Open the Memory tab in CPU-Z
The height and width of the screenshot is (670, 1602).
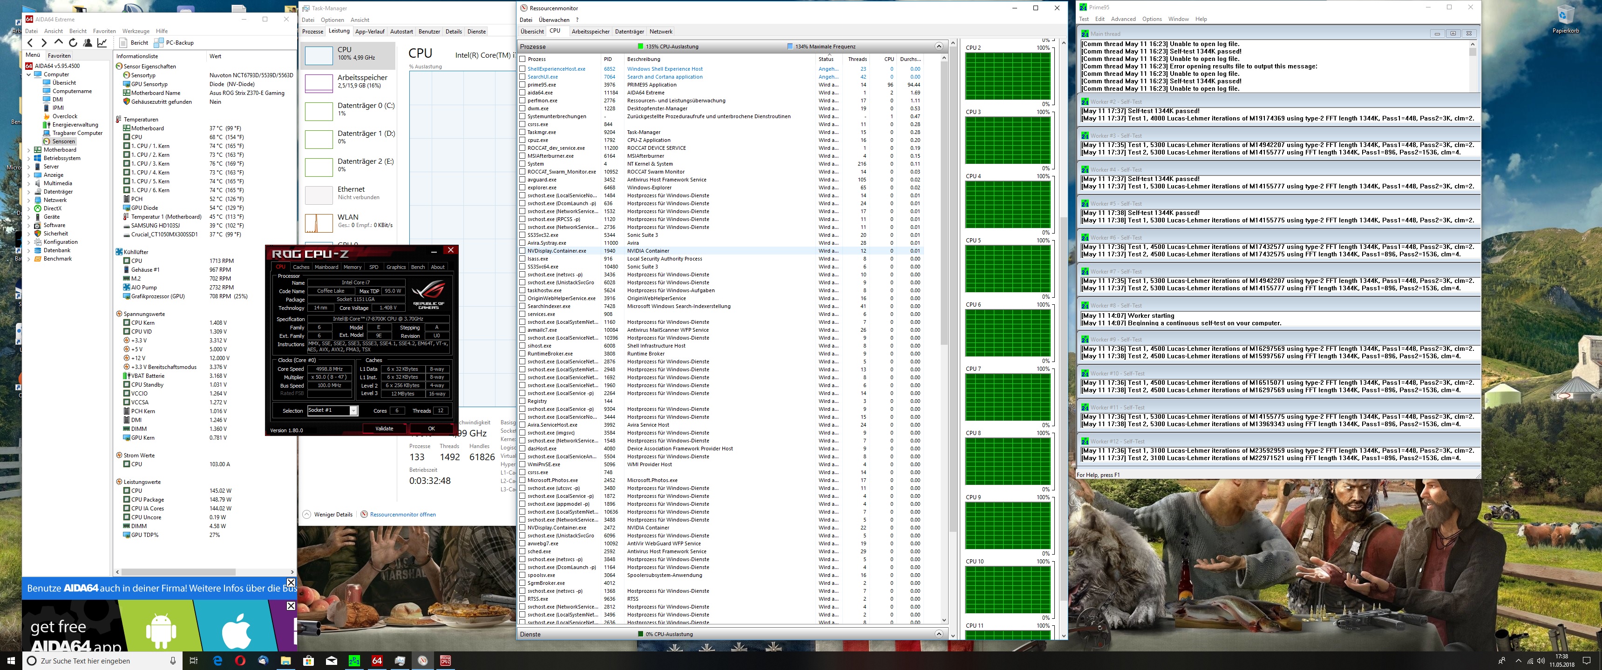pos(352,267)
